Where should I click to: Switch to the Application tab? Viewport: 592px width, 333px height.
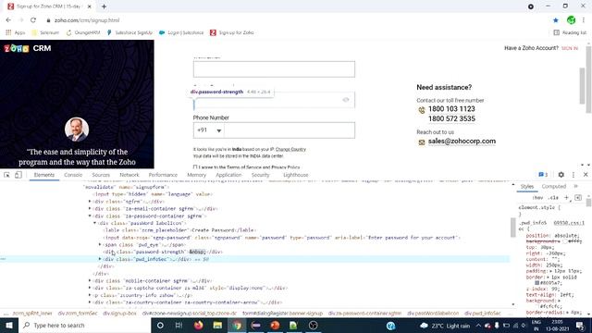coord(228,175)
